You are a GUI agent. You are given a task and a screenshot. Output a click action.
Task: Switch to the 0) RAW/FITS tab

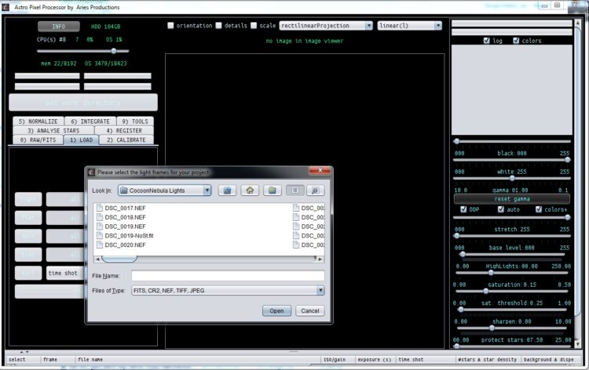[x=38, y=140]
